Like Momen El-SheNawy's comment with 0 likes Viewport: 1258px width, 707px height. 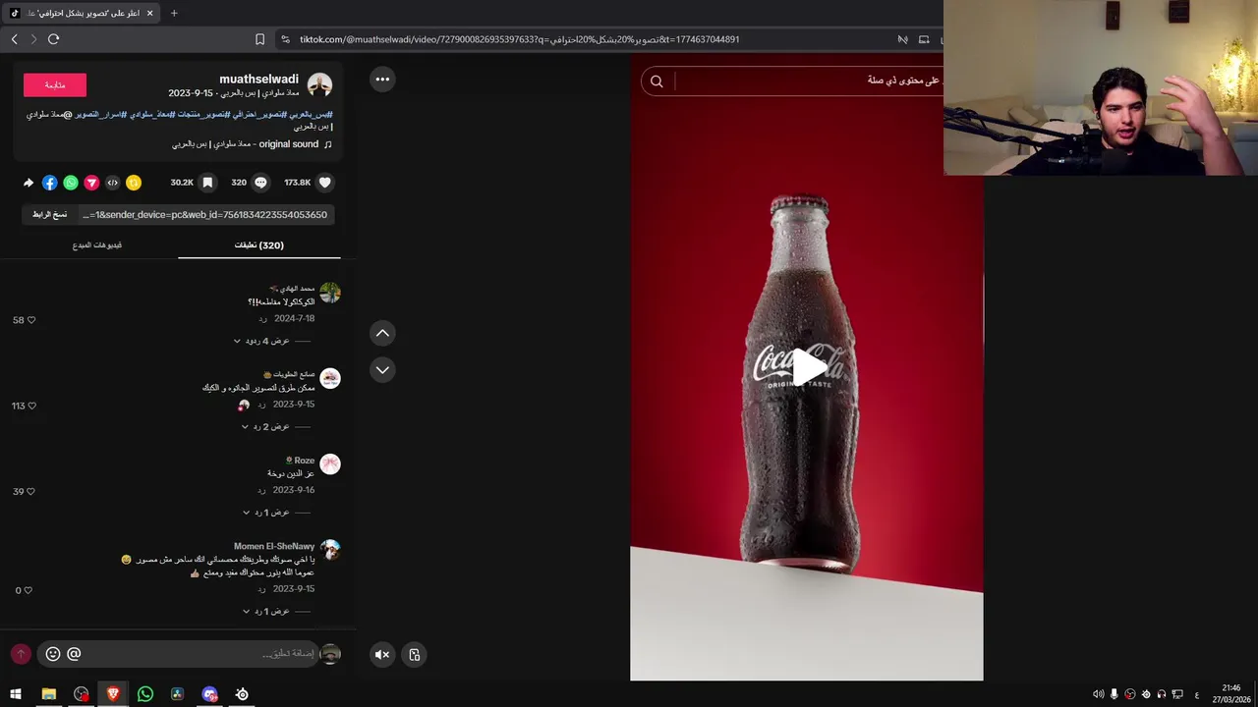pyautogui.click(x=28, y=590)
